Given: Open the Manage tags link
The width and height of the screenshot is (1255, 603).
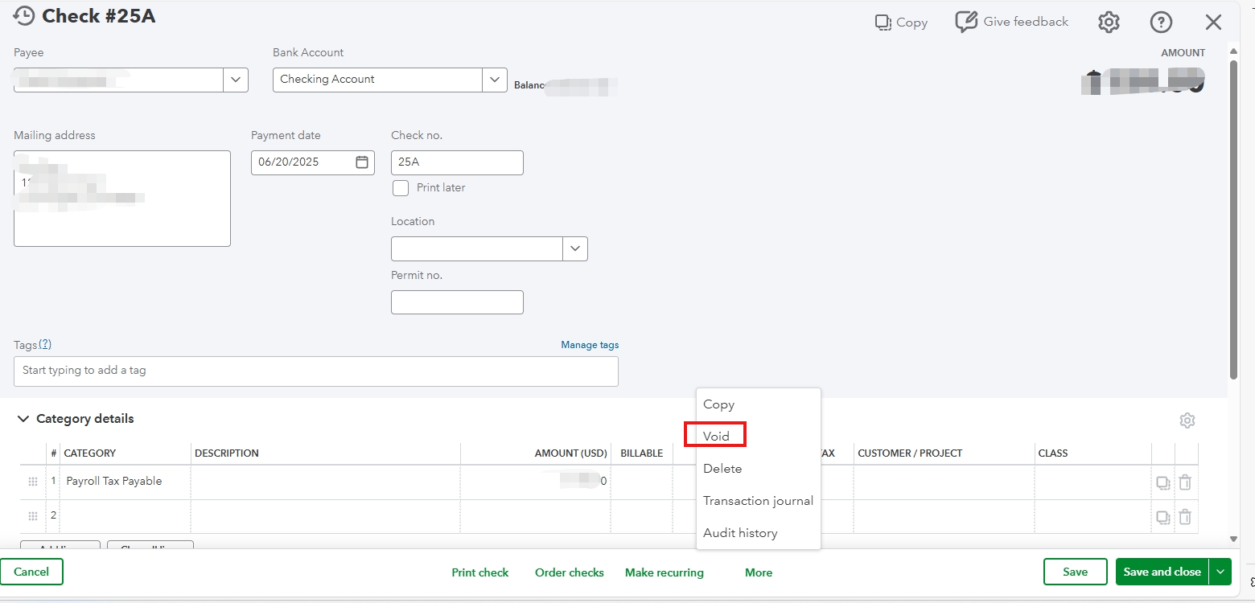Looking at the screenshot, I should point(590,345).
